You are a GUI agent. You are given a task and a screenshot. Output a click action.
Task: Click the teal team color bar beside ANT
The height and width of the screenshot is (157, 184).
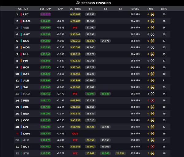[21, 34]
